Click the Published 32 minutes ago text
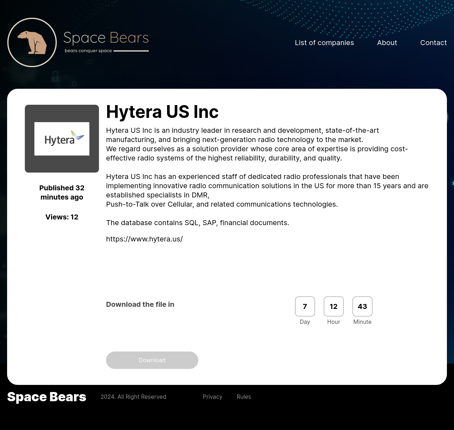The height and width of the screenshot is (430, 454). click(62, 192)
